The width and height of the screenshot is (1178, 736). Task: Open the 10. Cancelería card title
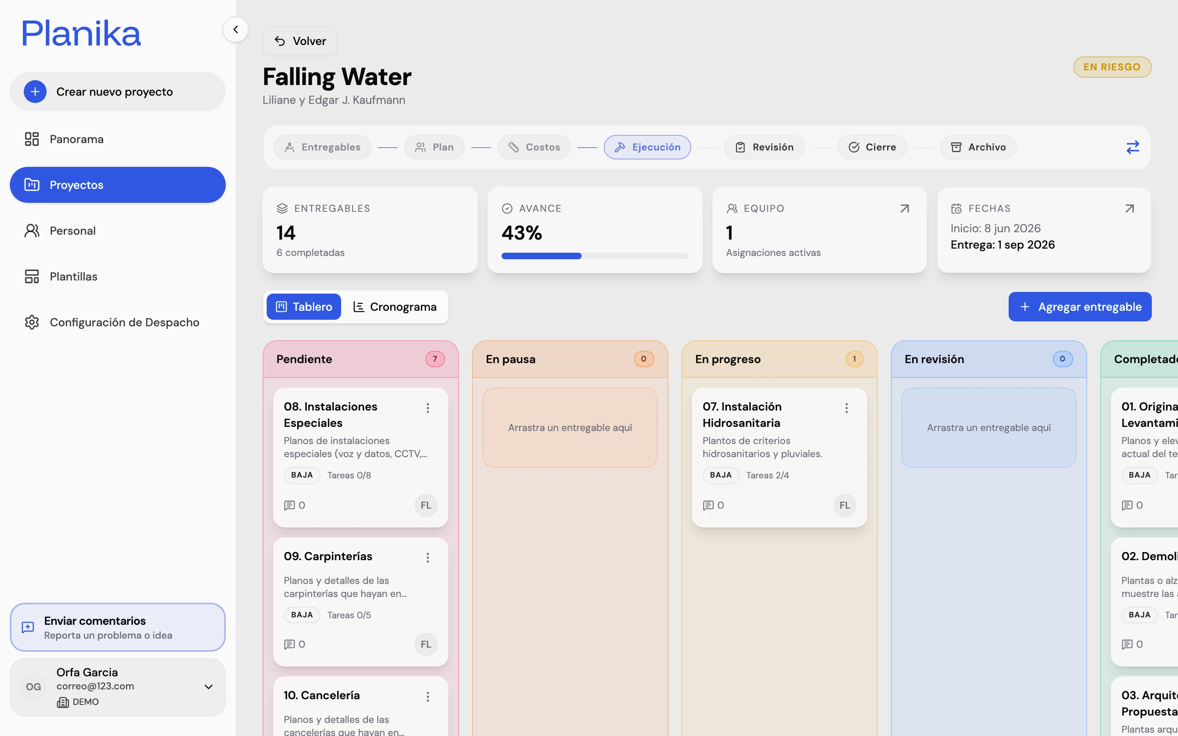(x=322, y=695)
